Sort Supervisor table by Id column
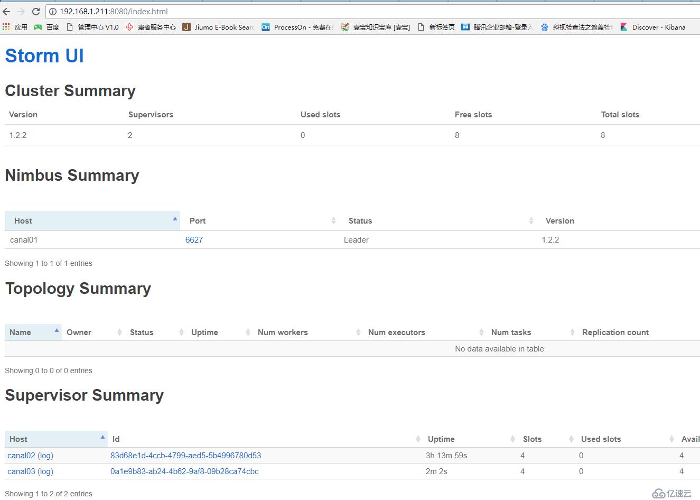 tap(265, 439)
